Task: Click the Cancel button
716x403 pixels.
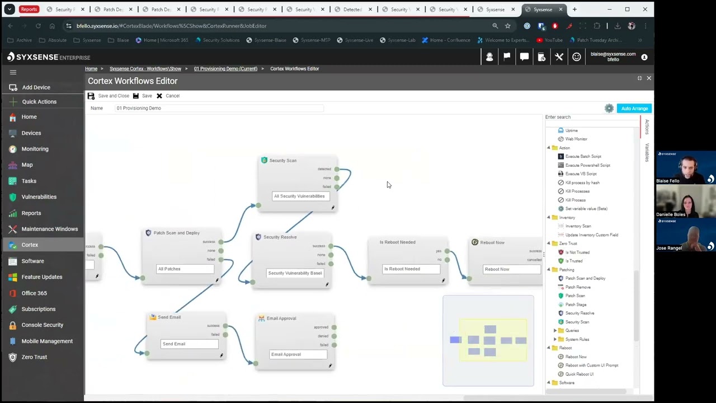Action: click(168, 96)
